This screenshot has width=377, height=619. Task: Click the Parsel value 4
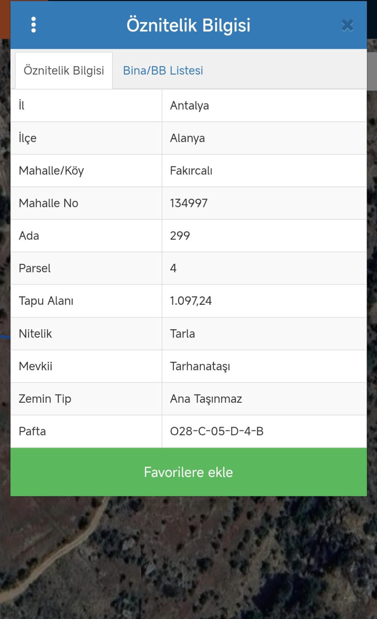(173, 268)
